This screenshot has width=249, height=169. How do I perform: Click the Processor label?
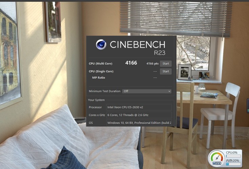(x=95, y=107)
